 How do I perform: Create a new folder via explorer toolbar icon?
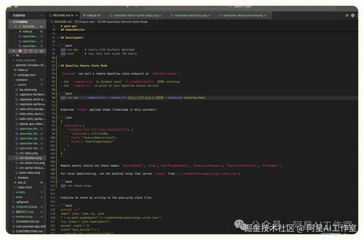click(31, 51)
